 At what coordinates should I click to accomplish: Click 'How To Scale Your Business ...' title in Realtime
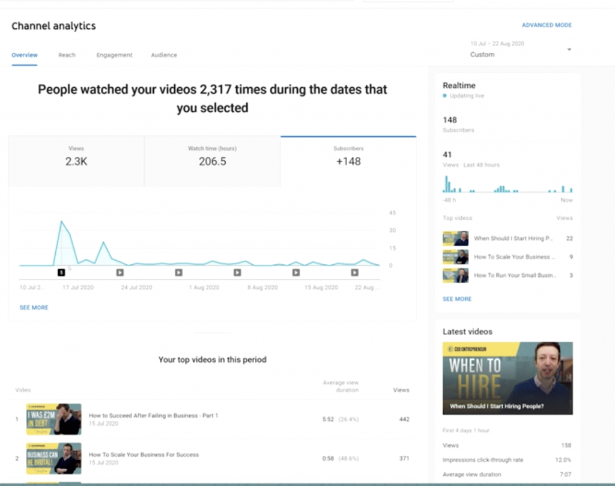pyautogui.click(x=514, y=257)
